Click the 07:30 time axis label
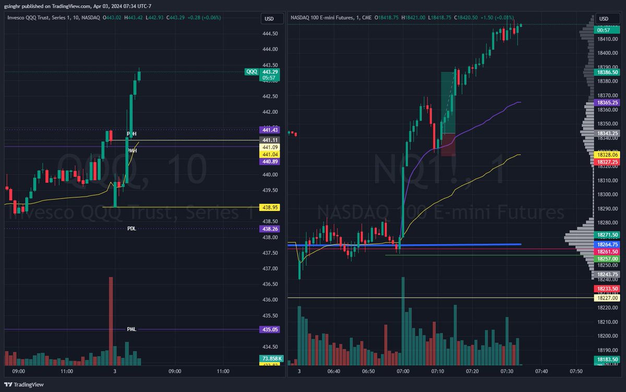 [x=507, y=371]
